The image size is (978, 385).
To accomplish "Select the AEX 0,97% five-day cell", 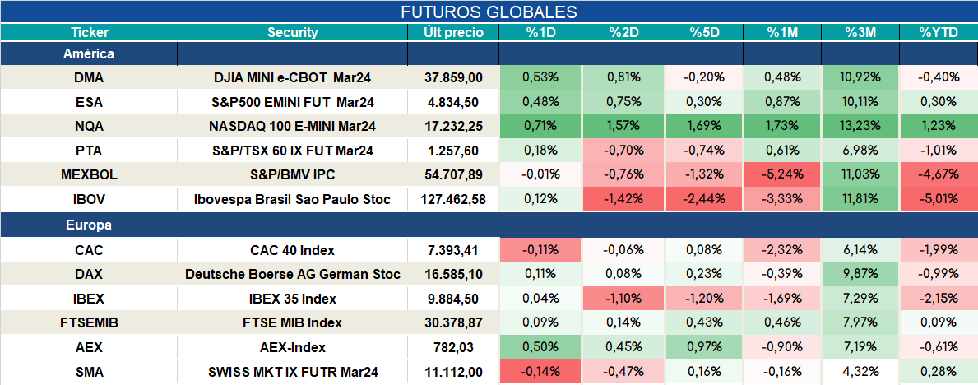I will point(703,347).
